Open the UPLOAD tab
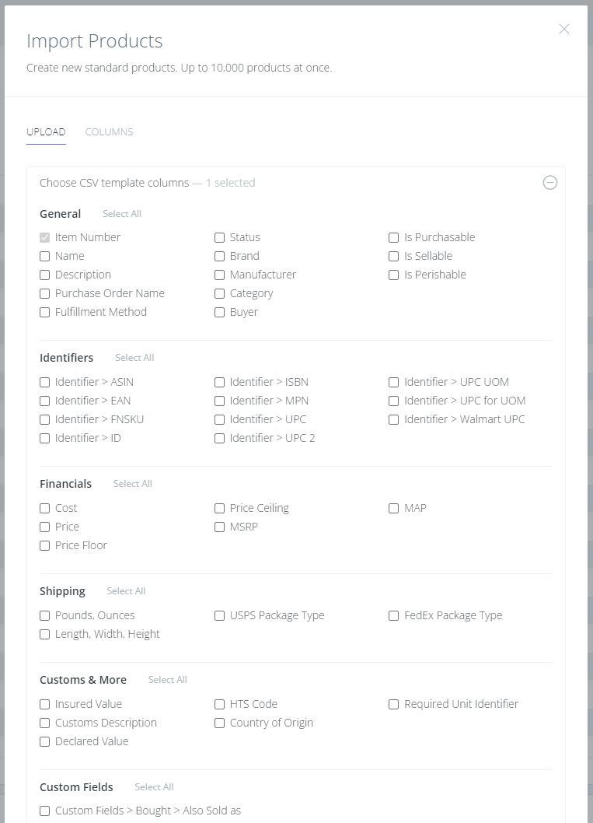The width and height of the screenshot is (593, 823). pos(46,131)
